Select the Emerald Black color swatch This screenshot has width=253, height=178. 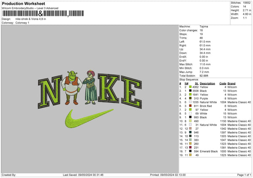[191, 151]
